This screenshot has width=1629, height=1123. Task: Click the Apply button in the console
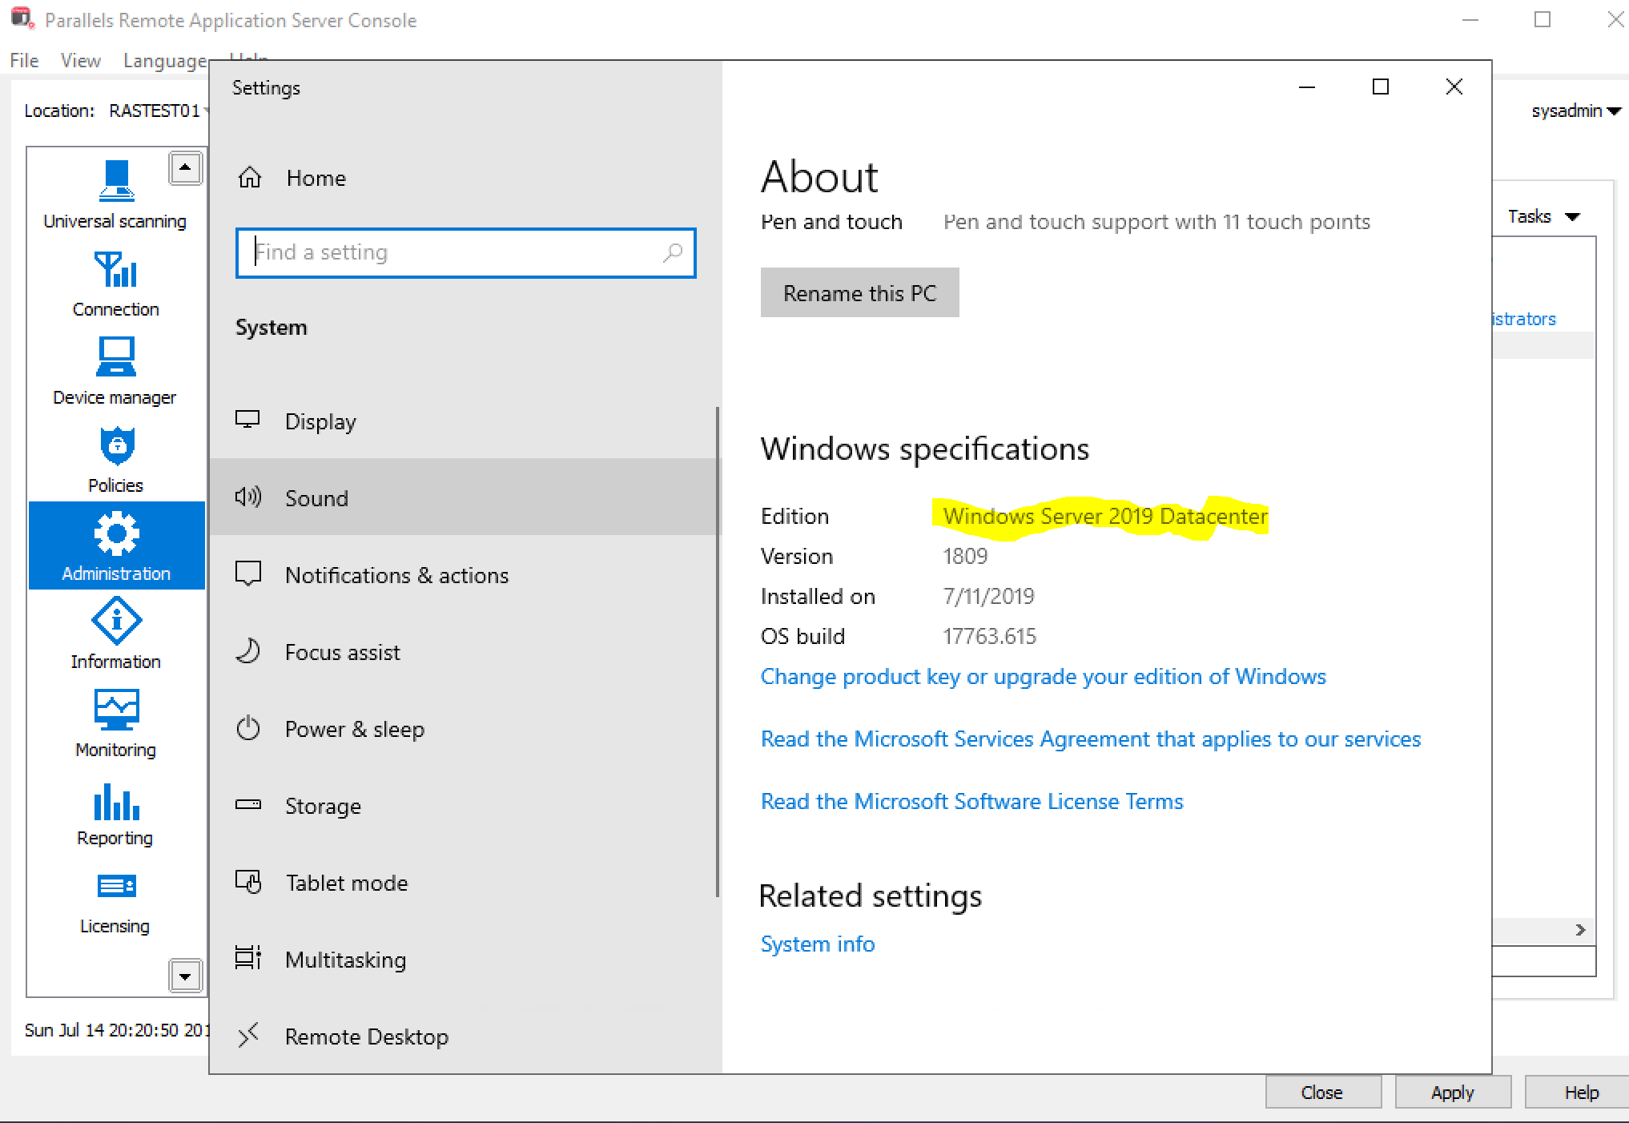pos(1452,1093)
